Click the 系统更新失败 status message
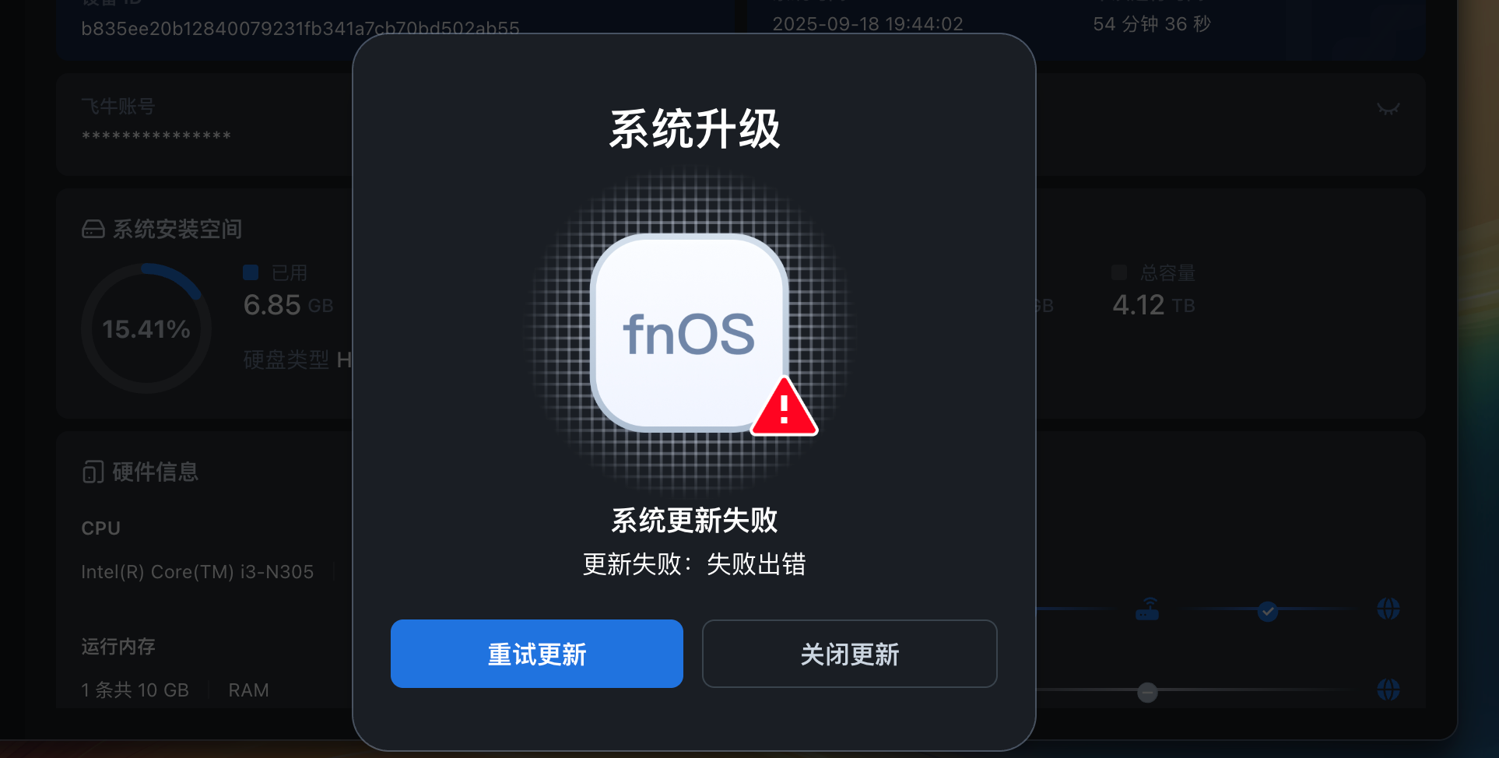Screen dimensions: 1499x758 coord(694,520)
